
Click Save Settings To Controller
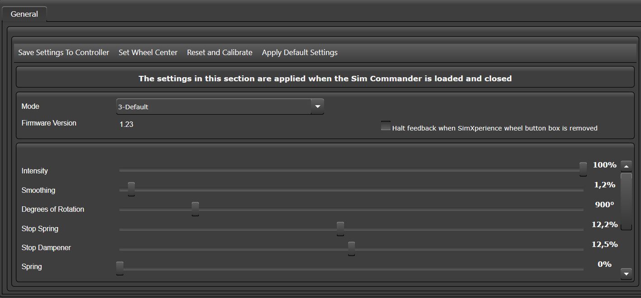[x=64, y=52]
